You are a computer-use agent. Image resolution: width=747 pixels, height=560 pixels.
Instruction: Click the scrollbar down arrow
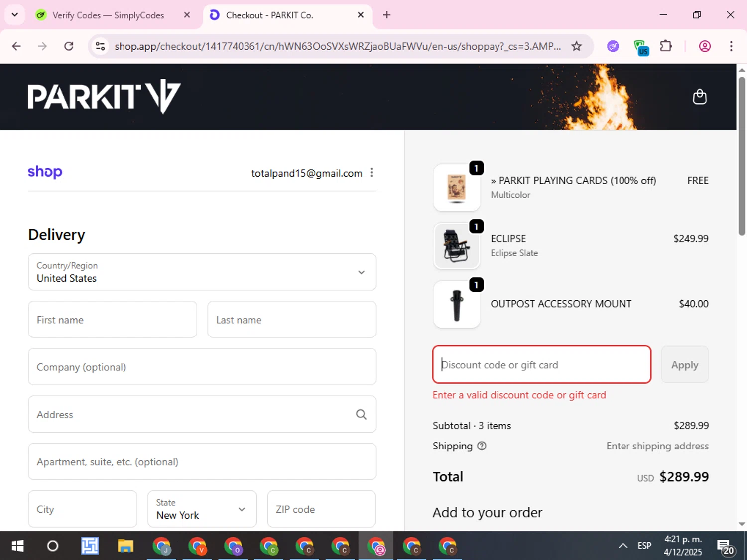pyautogui.click(x=742, y=524)
